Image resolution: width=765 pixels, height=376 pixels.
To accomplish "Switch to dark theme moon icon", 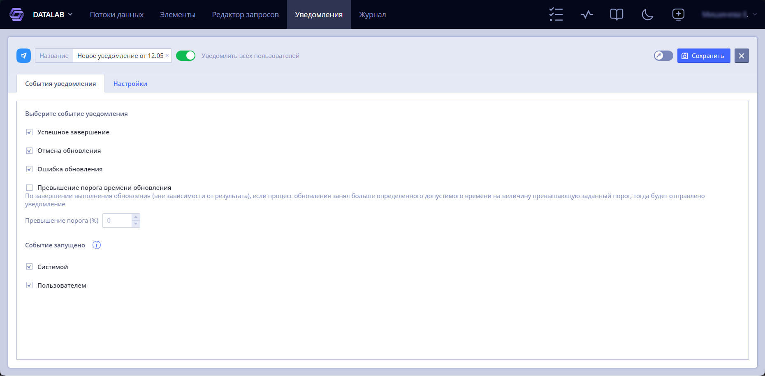I will 647,14.
